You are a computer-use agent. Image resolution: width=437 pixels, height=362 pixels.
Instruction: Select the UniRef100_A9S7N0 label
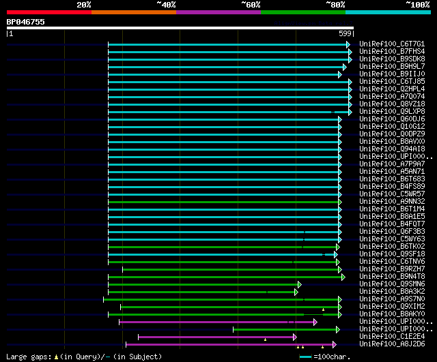[392, 299]
